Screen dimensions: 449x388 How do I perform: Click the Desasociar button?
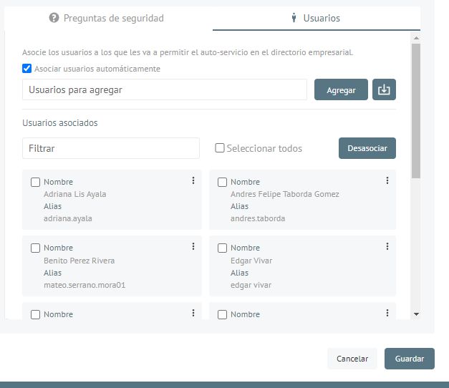(x=367, y=148)
